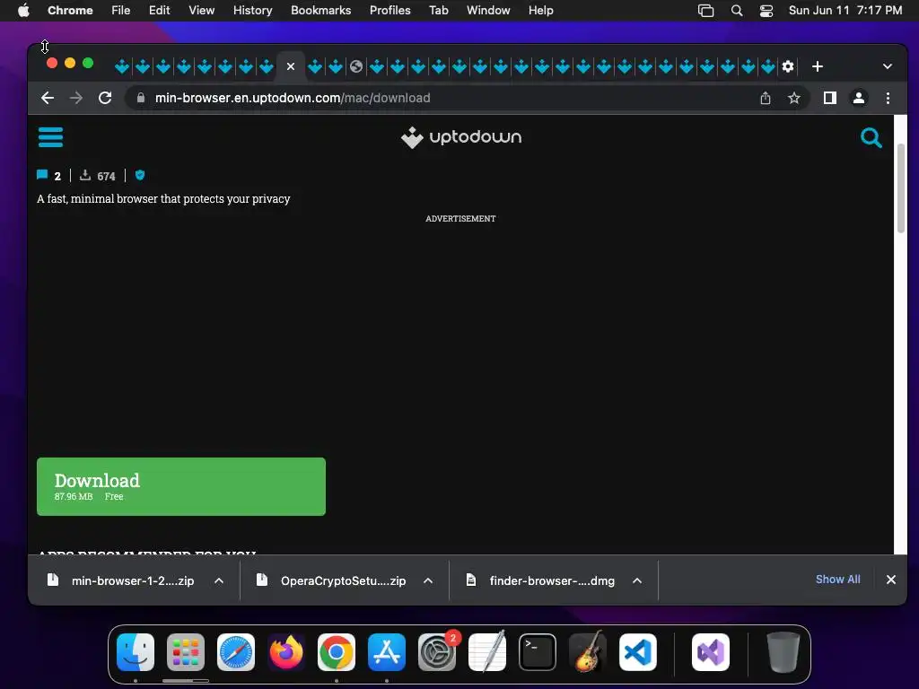The width and height of the screenshot is (919, 689).
Task: Open Control Center in menu bar
Action: coord(766,11)
